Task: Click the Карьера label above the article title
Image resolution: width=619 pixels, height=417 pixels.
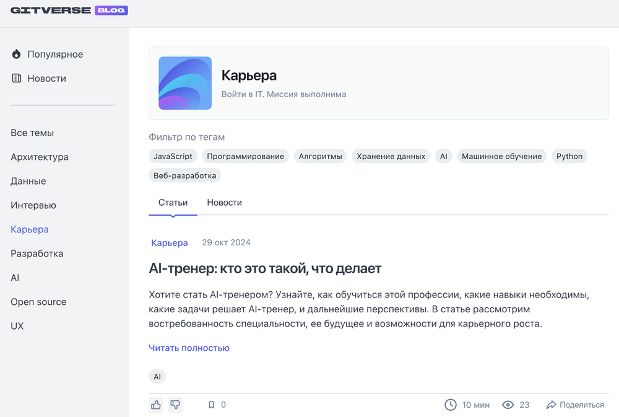Action: click(170, 243)
